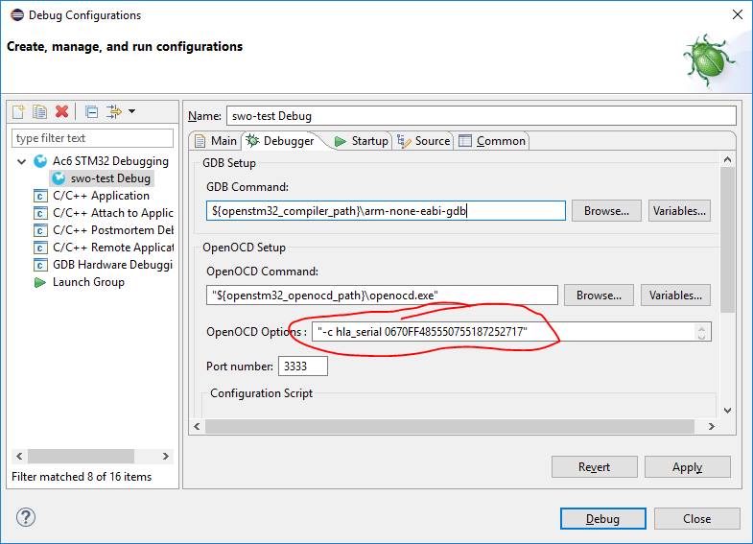This screenshot has width=753, height=544.
Task: Click the Collapse All icon
Action: [x=91, y=112]
